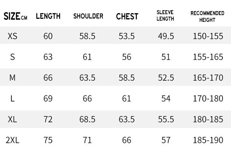Click the length value 75

point(48,140)
